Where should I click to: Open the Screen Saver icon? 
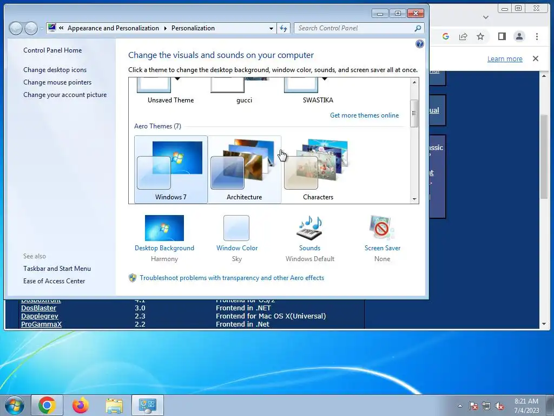pyautogui.click(x=382, y=228)
